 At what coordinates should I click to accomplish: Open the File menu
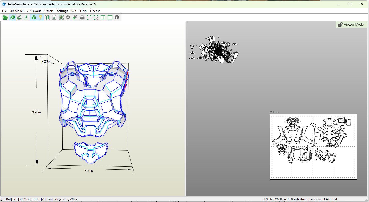click(x=4, y=11)
